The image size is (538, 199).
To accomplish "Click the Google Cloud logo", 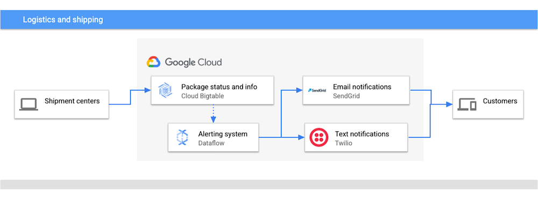I will [x=153, y=62].
